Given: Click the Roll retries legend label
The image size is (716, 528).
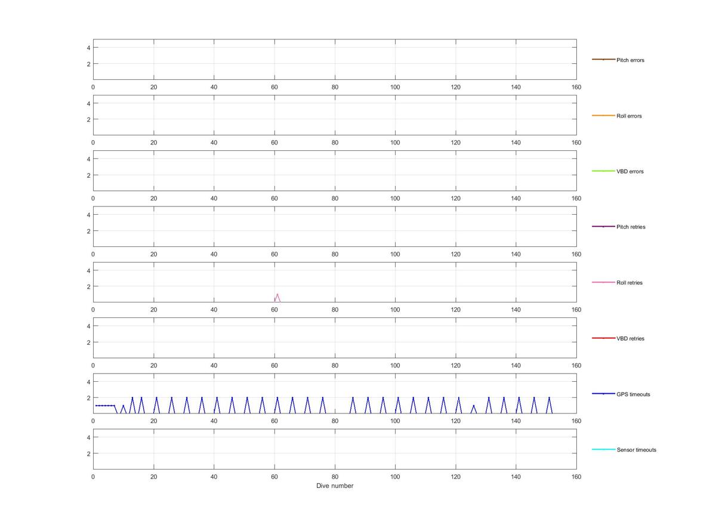Looking at the screenshot, I should tap(629, 283).
